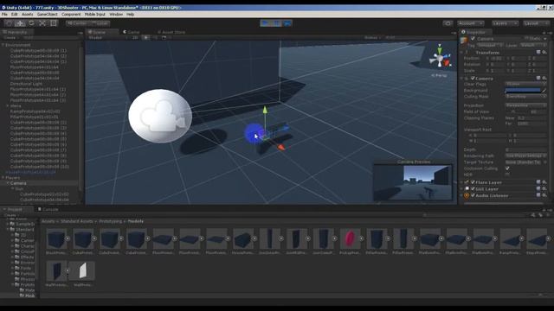Open the Camera component gear menu
The width and height of the screenshot is (554, 311).
pos(544,79)
